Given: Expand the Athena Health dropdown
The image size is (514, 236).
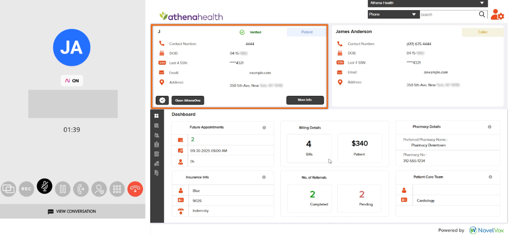Looking at the screenshot, I should pos(428,3).
